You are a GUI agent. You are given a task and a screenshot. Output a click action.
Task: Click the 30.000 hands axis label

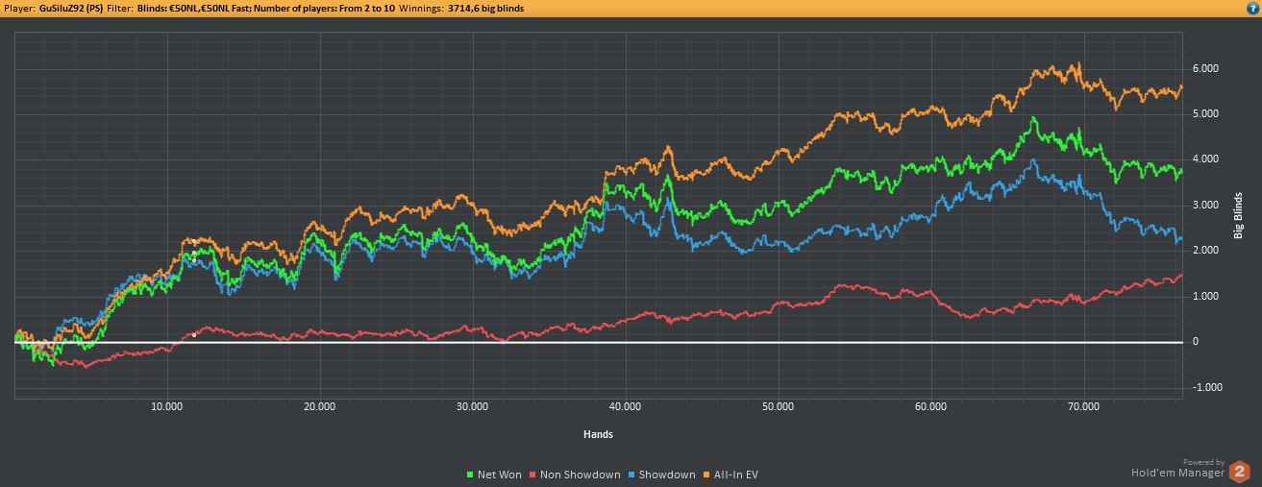472,407
